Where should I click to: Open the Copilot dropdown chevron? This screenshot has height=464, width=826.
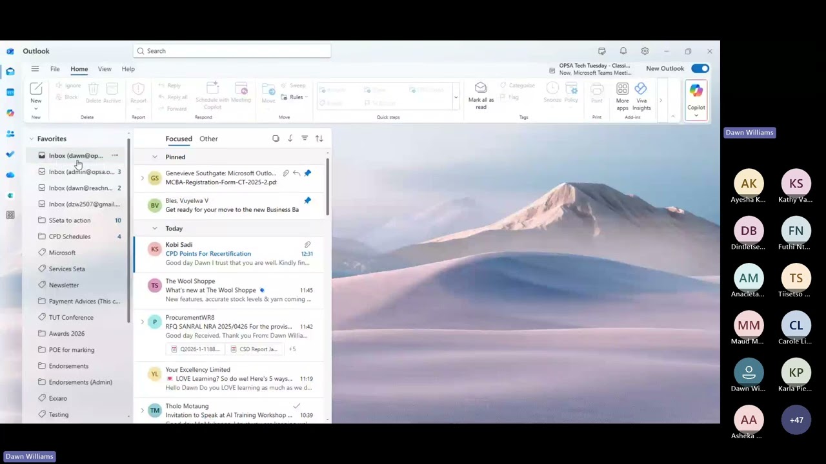coord(696,116)
